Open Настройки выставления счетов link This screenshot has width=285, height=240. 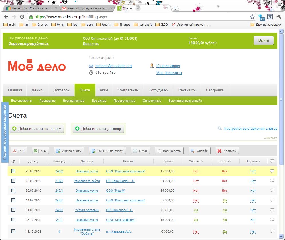(x=250, y=129)
